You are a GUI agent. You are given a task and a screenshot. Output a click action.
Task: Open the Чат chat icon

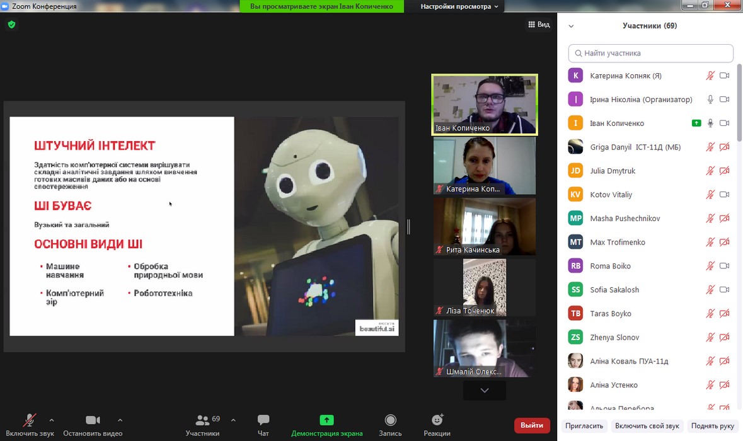[263, 420]
